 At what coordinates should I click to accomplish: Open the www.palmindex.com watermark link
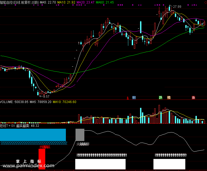28,166
